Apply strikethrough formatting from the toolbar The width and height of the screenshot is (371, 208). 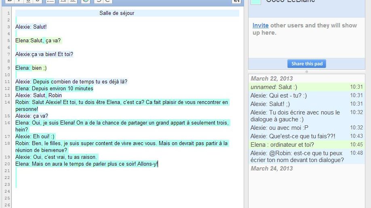pos(37,1)
